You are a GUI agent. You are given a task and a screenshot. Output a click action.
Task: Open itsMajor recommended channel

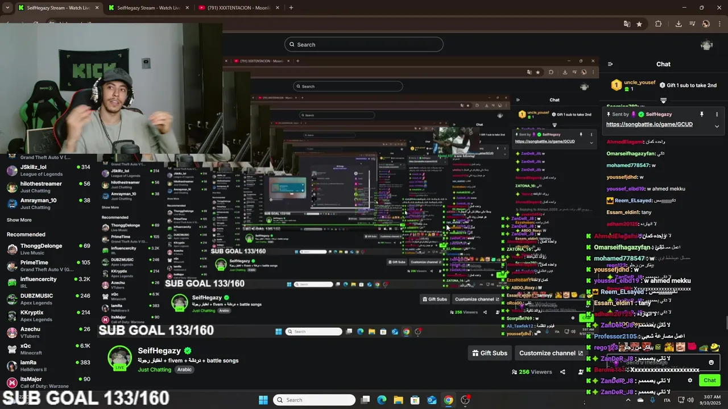coord(48,382)
